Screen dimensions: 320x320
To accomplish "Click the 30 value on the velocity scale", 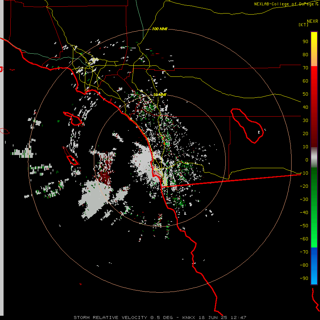I will tap(305, 121).
